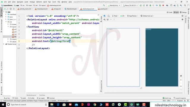190x107 pixels.
Task: Click the microphone icon in search box
Action: point(46,104)
